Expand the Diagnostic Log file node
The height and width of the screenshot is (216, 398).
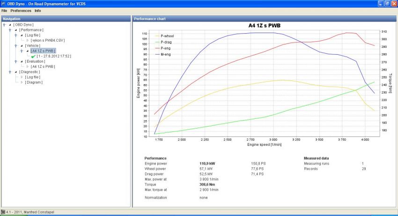point(22,77)
